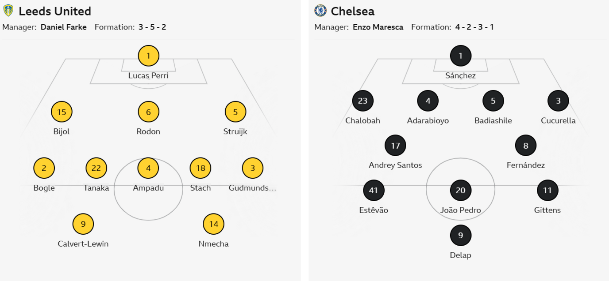
Task: Click the truncated Gudmunds… name
Action: 252,188
